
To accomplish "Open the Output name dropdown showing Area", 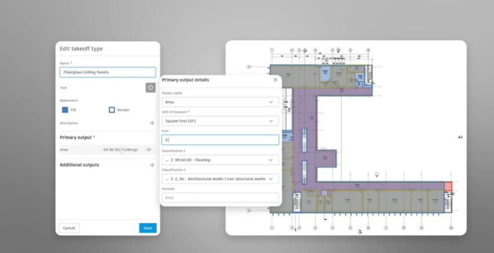I will (220, 102).
